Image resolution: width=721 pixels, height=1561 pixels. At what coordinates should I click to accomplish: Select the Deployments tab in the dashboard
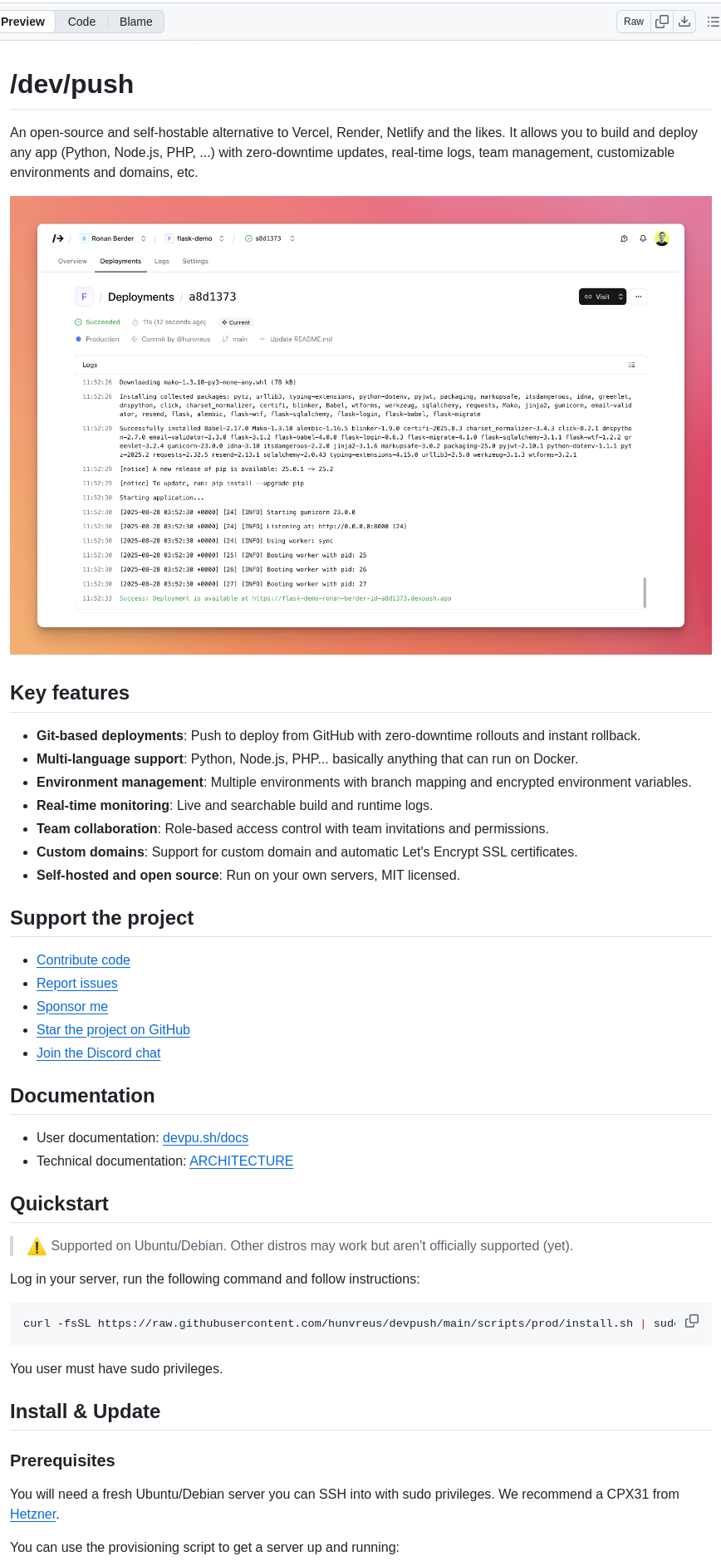[120, 261]
